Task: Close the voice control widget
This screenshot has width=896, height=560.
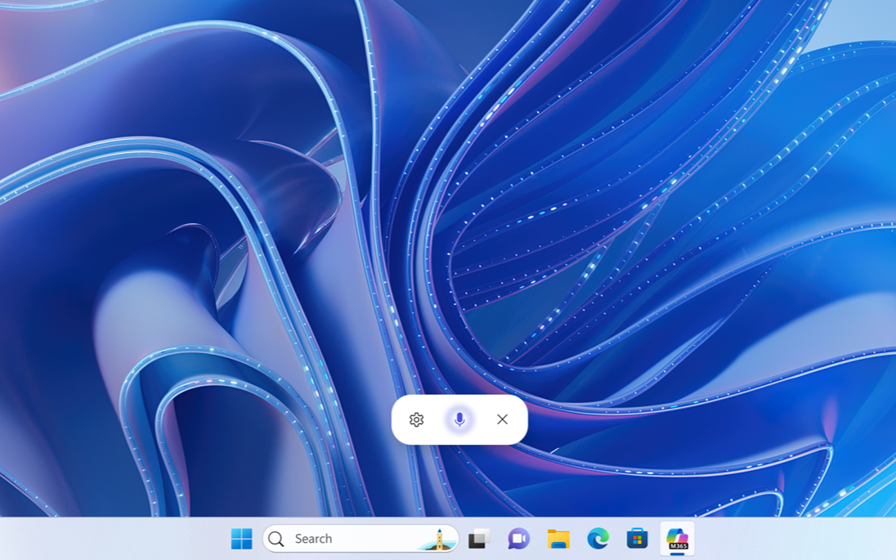Action: pyautogui.click(x=502, y=419)
